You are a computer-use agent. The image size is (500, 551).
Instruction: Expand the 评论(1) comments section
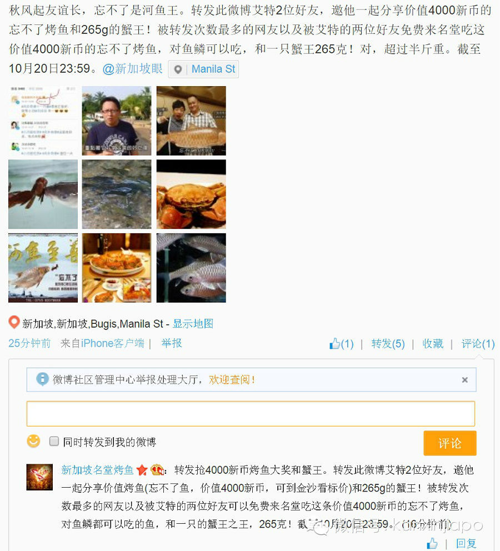coord(478,344)
